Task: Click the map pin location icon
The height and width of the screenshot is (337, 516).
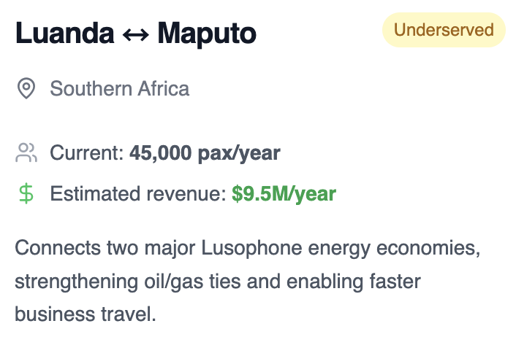Action: pos(26,88)
